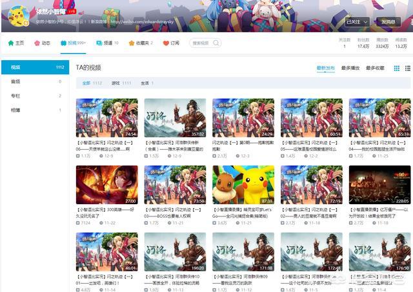
Task: Open the title 河洛群侠传新(合集)
Action: (174, 146)
